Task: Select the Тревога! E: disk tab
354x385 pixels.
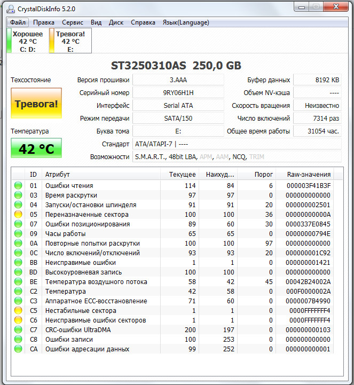Action: pos(70,41)
